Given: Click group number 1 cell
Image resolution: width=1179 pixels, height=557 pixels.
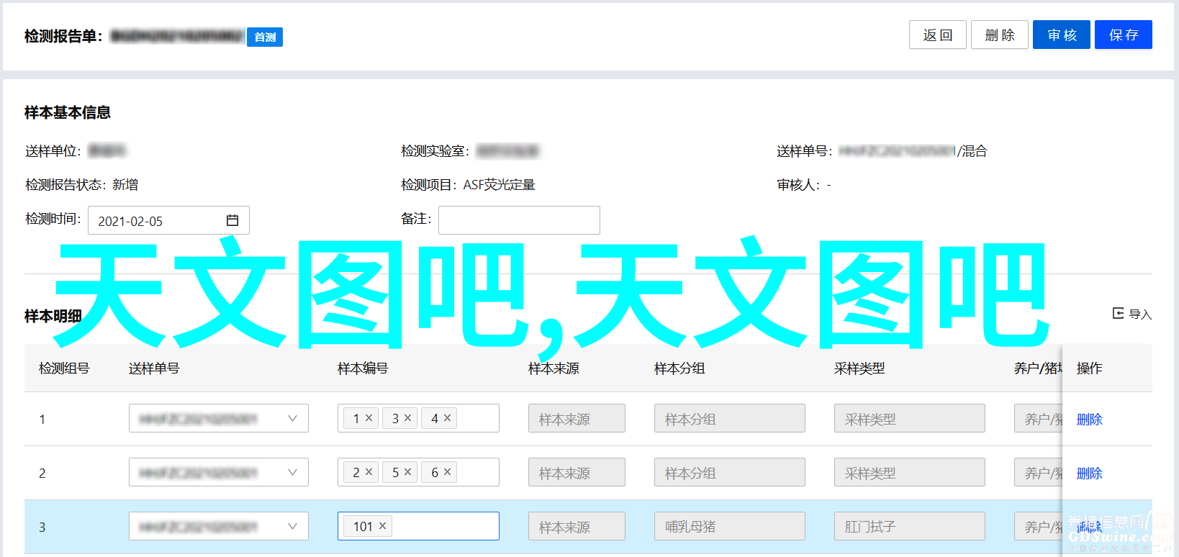Looking at the screenshot, I should [42, 419].
